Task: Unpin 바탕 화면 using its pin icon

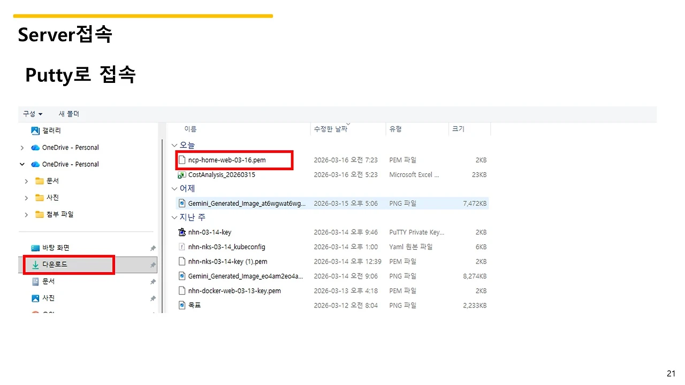Action: (153, 248)
